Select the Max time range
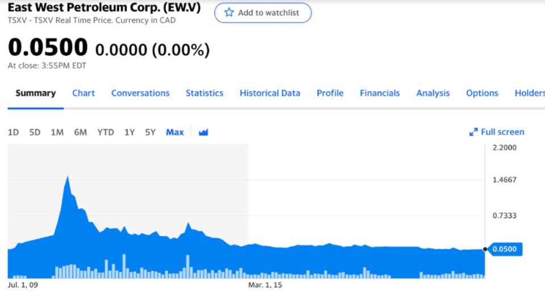Viewport: 545px width, 297px height. point(175,132)
